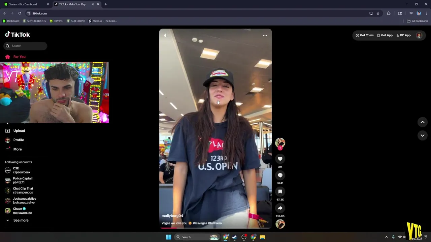
Task: Open File Explorer from taskbar
Action: coord(262,237)
